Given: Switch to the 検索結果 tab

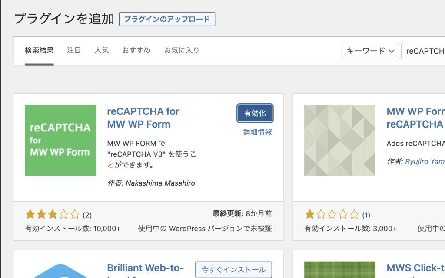Looking at the screenshot, I should point(39,50).
